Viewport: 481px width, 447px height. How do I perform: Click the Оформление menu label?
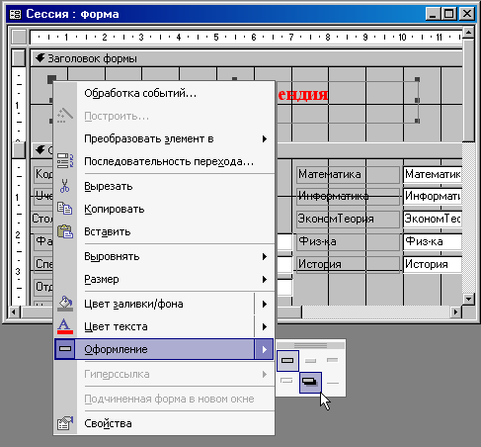pyautogui.click(x=116, y=349)
